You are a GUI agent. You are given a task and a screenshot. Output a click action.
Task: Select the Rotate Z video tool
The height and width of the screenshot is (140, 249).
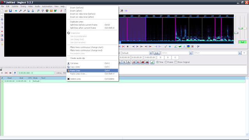2,23
